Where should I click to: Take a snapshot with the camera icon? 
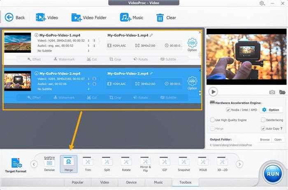[x=272, y=92]
